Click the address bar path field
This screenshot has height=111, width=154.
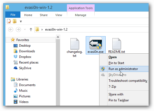(x=92, y=29)
